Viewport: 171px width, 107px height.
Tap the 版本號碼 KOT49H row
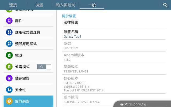114,99
